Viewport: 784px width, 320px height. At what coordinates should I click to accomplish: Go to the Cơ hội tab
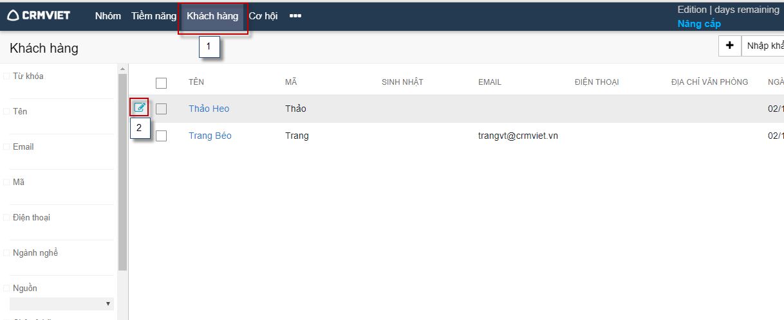263,16
